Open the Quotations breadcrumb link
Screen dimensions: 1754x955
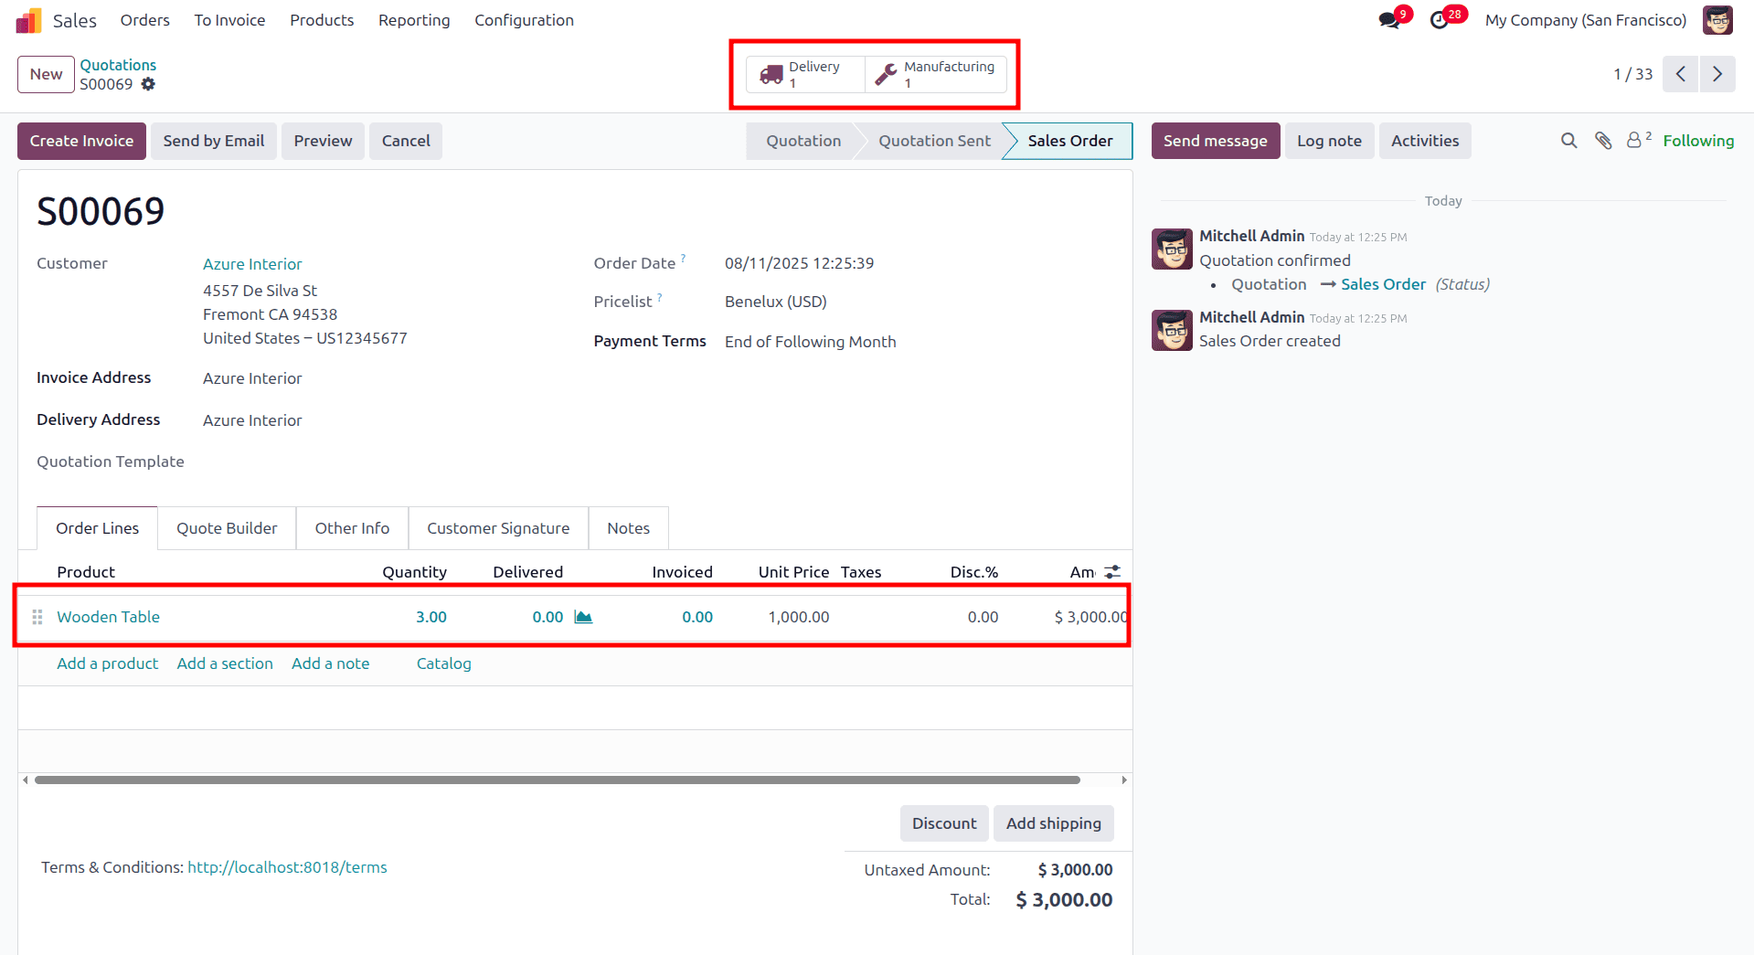click(118, 65)
